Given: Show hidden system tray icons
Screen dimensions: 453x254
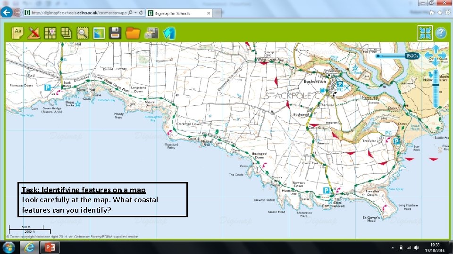Looking at the screenshot, I should [x=393, y=248].
